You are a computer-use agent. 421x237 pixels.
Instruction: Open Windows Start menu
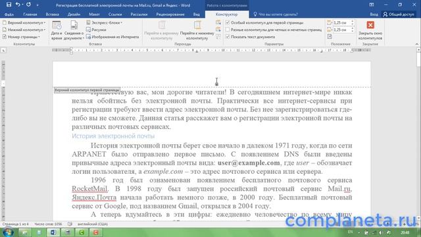[8, 232]
